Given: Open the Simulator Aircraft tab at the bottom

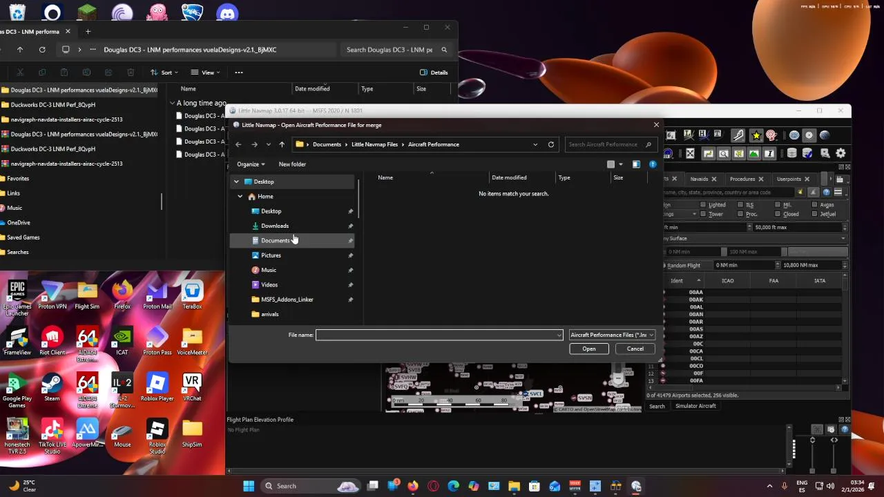Looking at the screenshot, I should pyautogui.click(x=695, y=406).
